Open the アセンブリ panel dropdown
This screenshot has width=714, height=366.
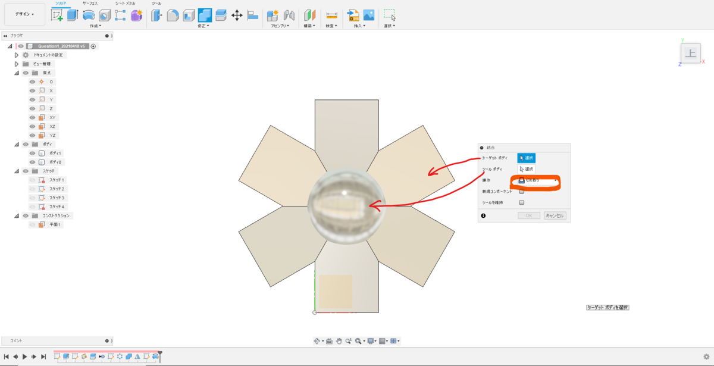pyautogui.click(x=280, y=26)
